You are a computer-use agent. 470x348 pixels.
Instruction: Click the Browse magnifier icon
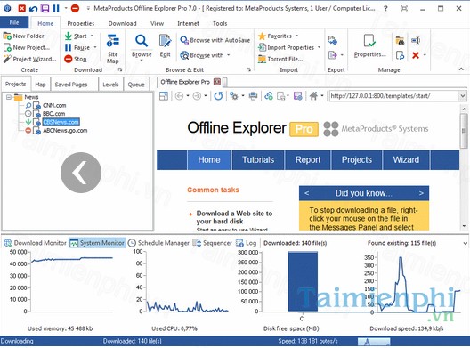(x=142, y=41)
